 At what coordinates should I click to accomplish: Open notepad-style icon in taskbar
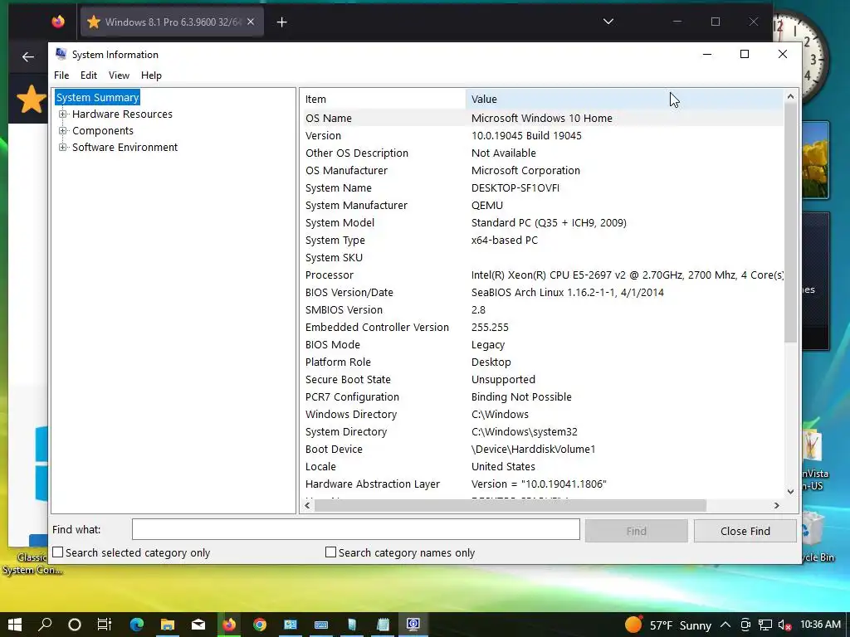point(383,625)
